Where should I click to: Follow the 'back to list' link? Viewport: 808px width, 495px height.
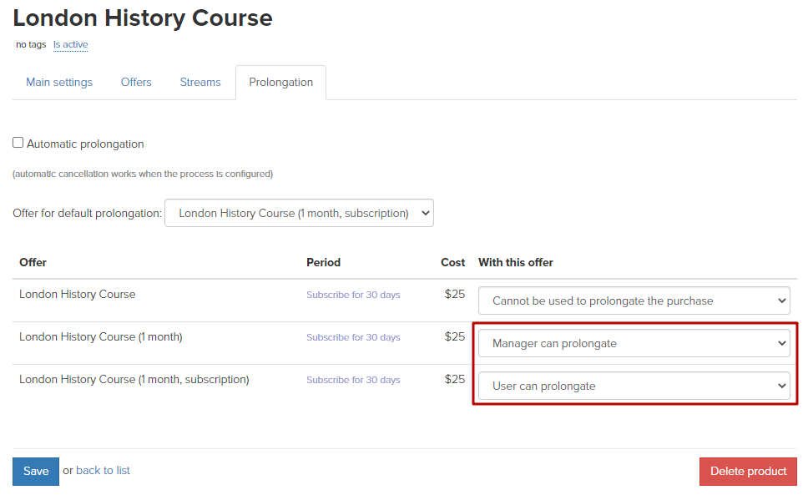point(103,471)
